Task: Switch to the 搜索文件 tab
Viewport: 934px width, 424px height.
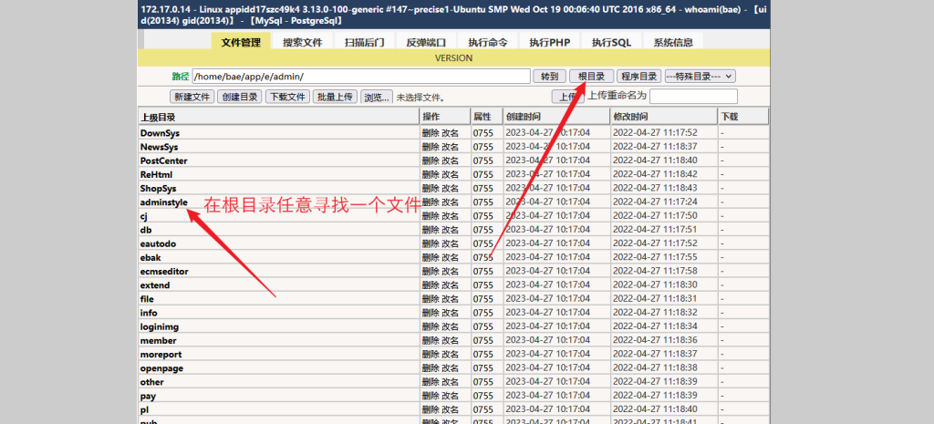Action: pos(302,42)
